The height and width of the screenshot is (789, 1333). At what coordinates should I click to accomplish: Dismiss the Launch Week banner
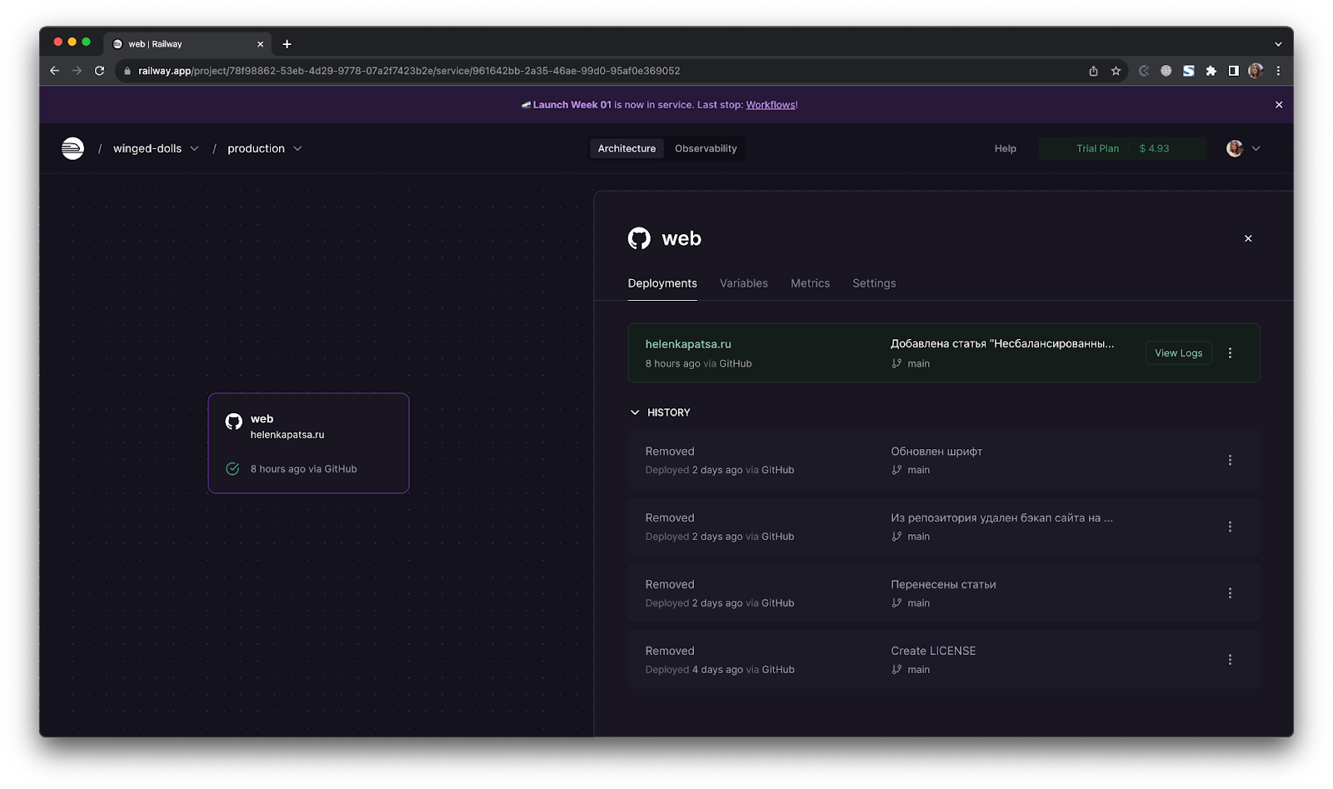click(x=1279, y=105)
